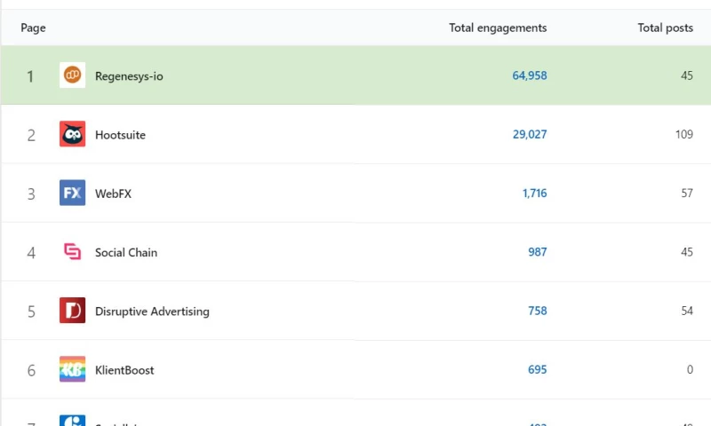
Task: Click Hootsuite's 29,027 engagements value
Action: coord(530,135)
